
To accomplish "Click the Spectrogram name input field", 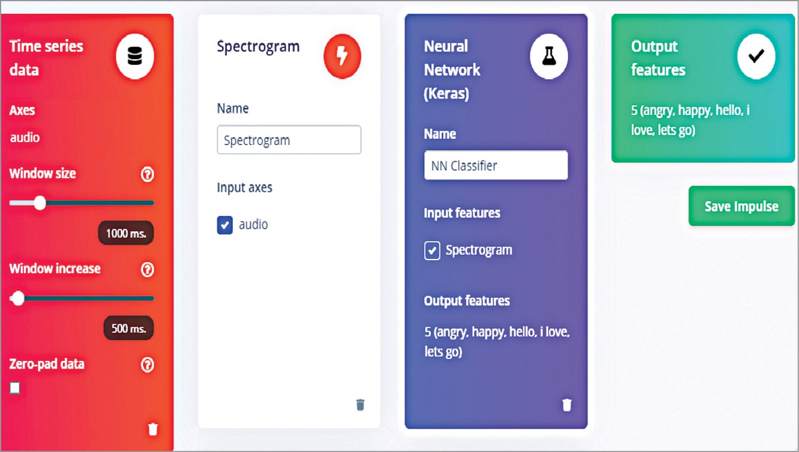I will (289, 140).
